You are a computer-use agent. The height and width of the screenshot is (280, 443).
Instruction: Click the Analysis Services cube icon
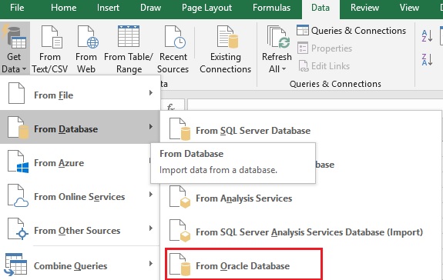pyautogui.click(x=180, y=197)
